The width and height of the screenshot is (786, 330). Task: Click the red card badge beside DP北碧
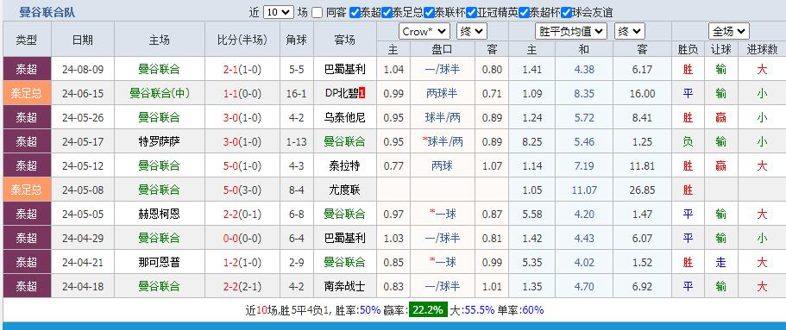pyautogui.click(x=362, y=93)
